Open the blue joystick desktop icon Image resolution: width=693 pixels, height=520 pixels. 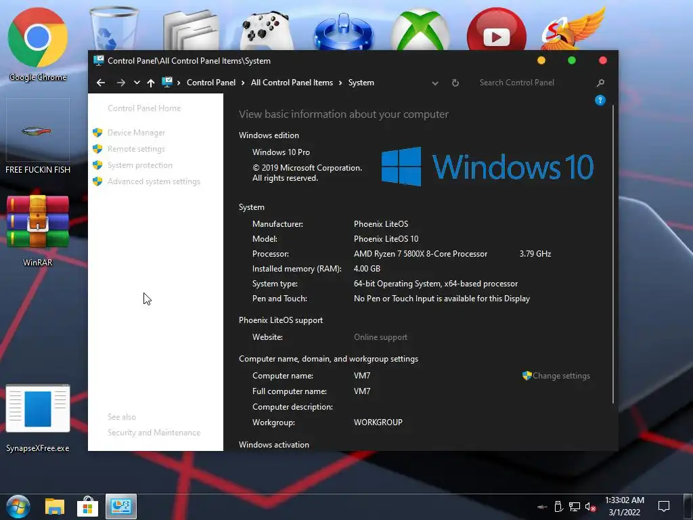343,31
